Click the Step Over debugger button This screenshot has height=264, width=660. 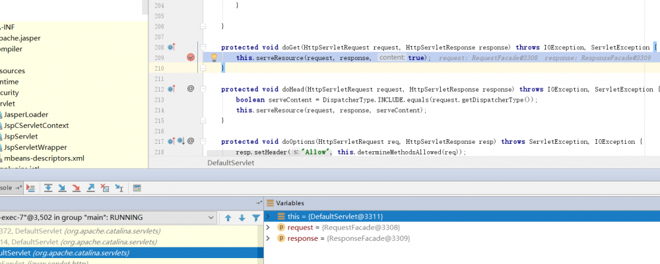[48, 188]
